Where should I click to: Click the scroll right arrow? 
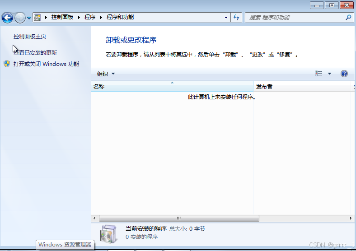pyautogui.click(x=351, y=218)
